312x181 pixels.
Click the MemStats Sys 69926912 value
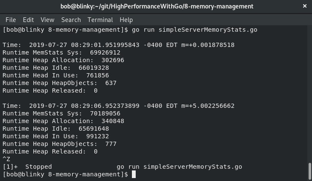pos(105,52)
